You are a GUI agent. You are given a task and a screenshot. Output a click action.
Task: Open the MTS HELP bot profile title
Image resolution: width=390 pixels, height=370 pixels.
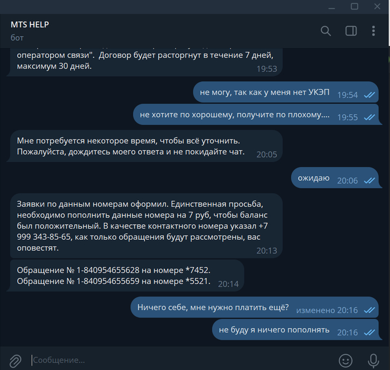point(33,25)
